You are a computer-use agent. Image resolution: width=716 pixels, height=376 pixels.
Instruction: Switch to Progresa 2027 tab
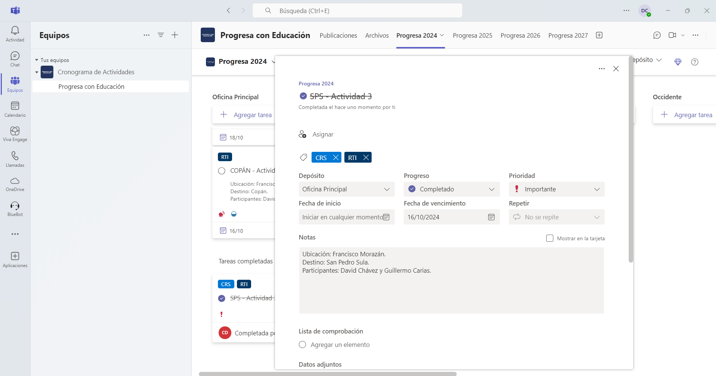point(568,35)
